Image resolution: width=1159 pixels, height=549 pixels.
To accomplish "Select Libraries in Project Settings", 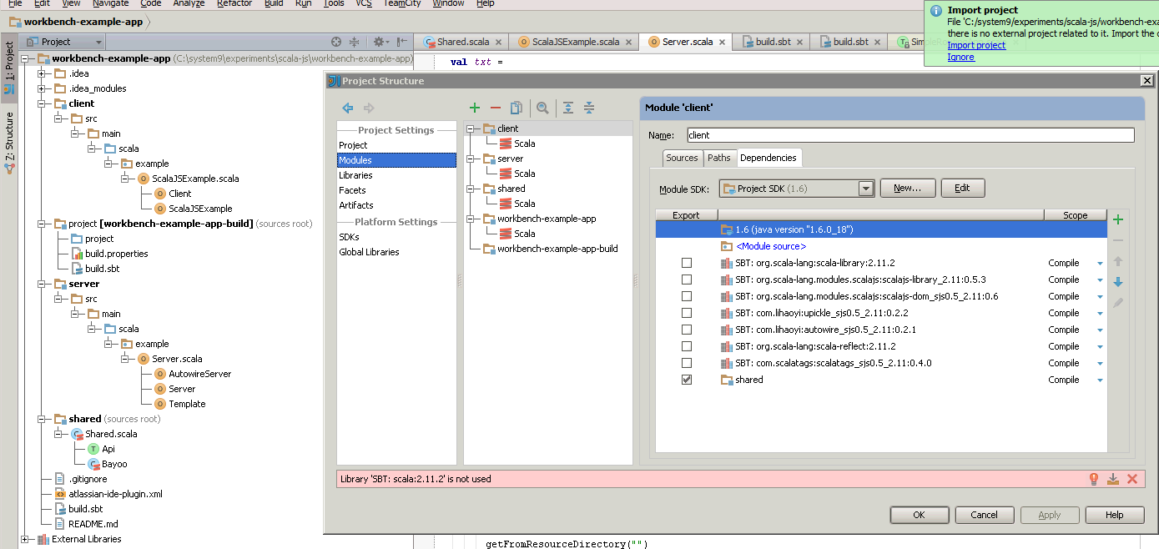I will 355,175.
